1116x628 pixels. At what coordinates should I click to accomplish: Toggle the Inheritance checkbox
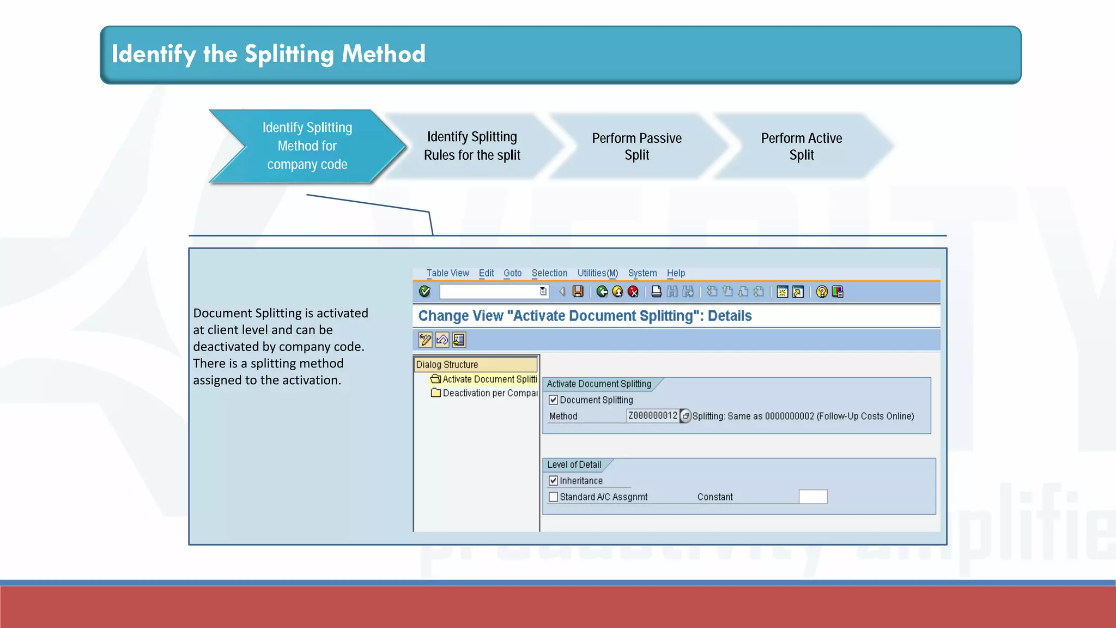point(553,481)
